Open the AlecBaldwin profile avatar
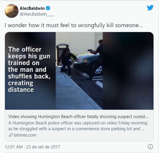The width and height of the screenshot is (159, 153). pyautogui.click(x=12, y=11)
